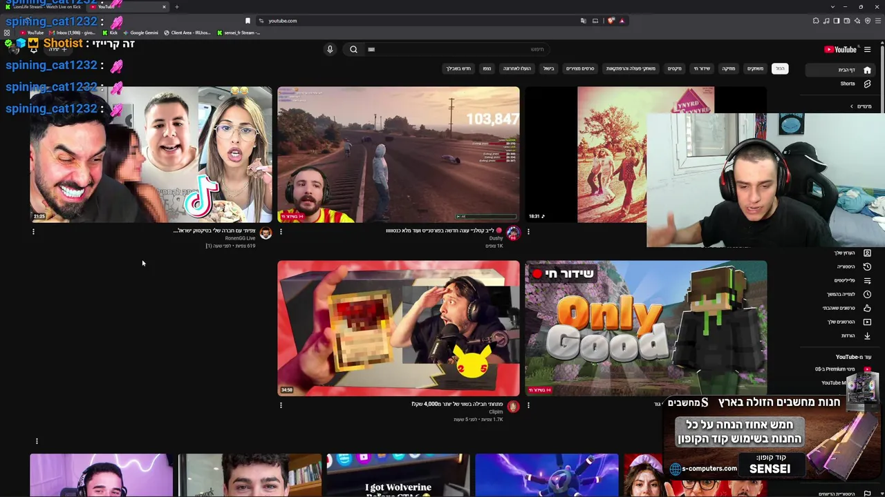Click the Brave VPN shield icon
Screen dimensions: 885x497
tap(868, 21)
